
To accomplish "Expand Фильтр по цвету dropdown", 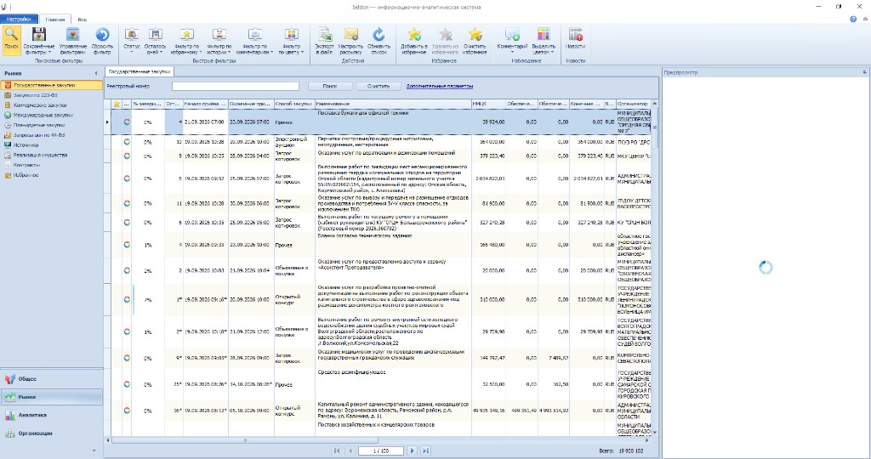I will tap(291, 40).
